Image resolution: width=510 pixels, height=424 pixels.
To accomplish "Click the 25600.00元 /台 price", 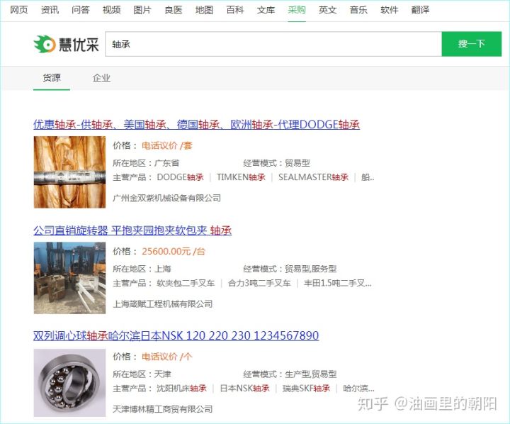I will [x=174, y=252].
